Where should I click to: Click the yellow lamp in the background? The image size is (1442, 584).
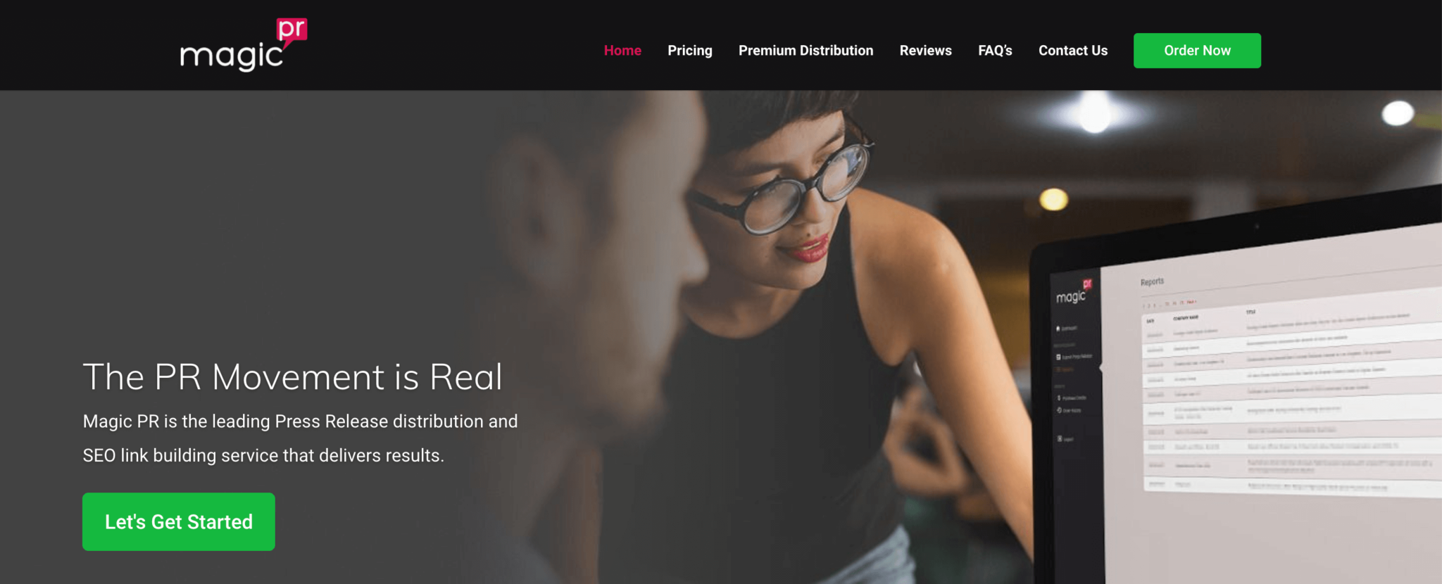1053,200
